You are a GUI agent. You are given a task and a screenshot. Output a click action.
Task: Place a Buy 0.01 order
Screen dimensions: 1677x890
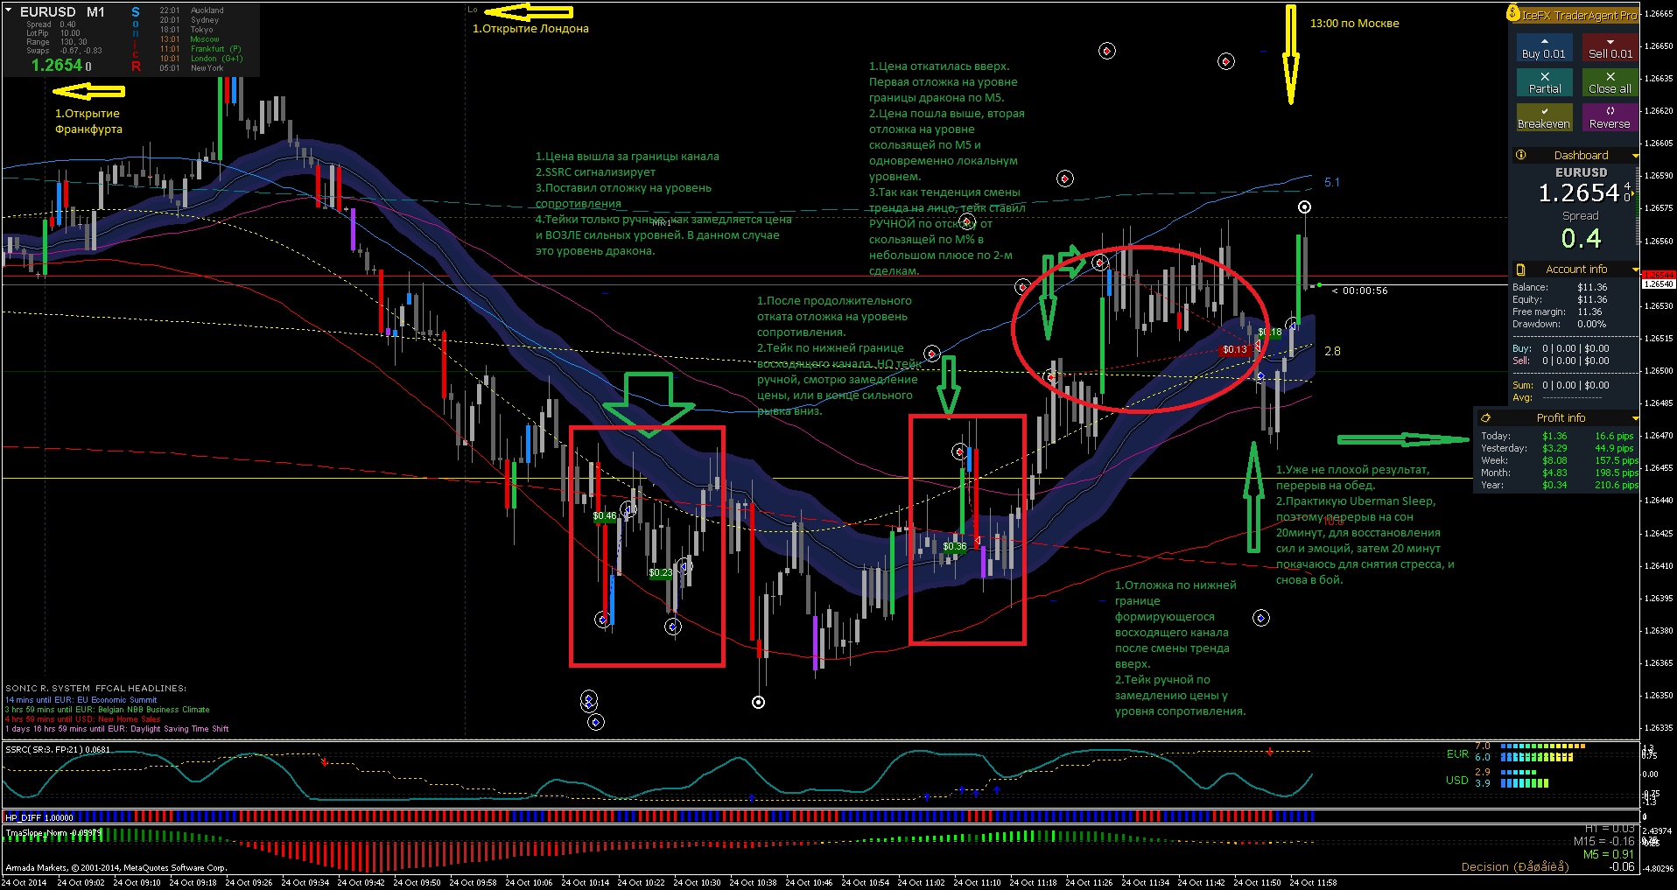[1544, 48]
